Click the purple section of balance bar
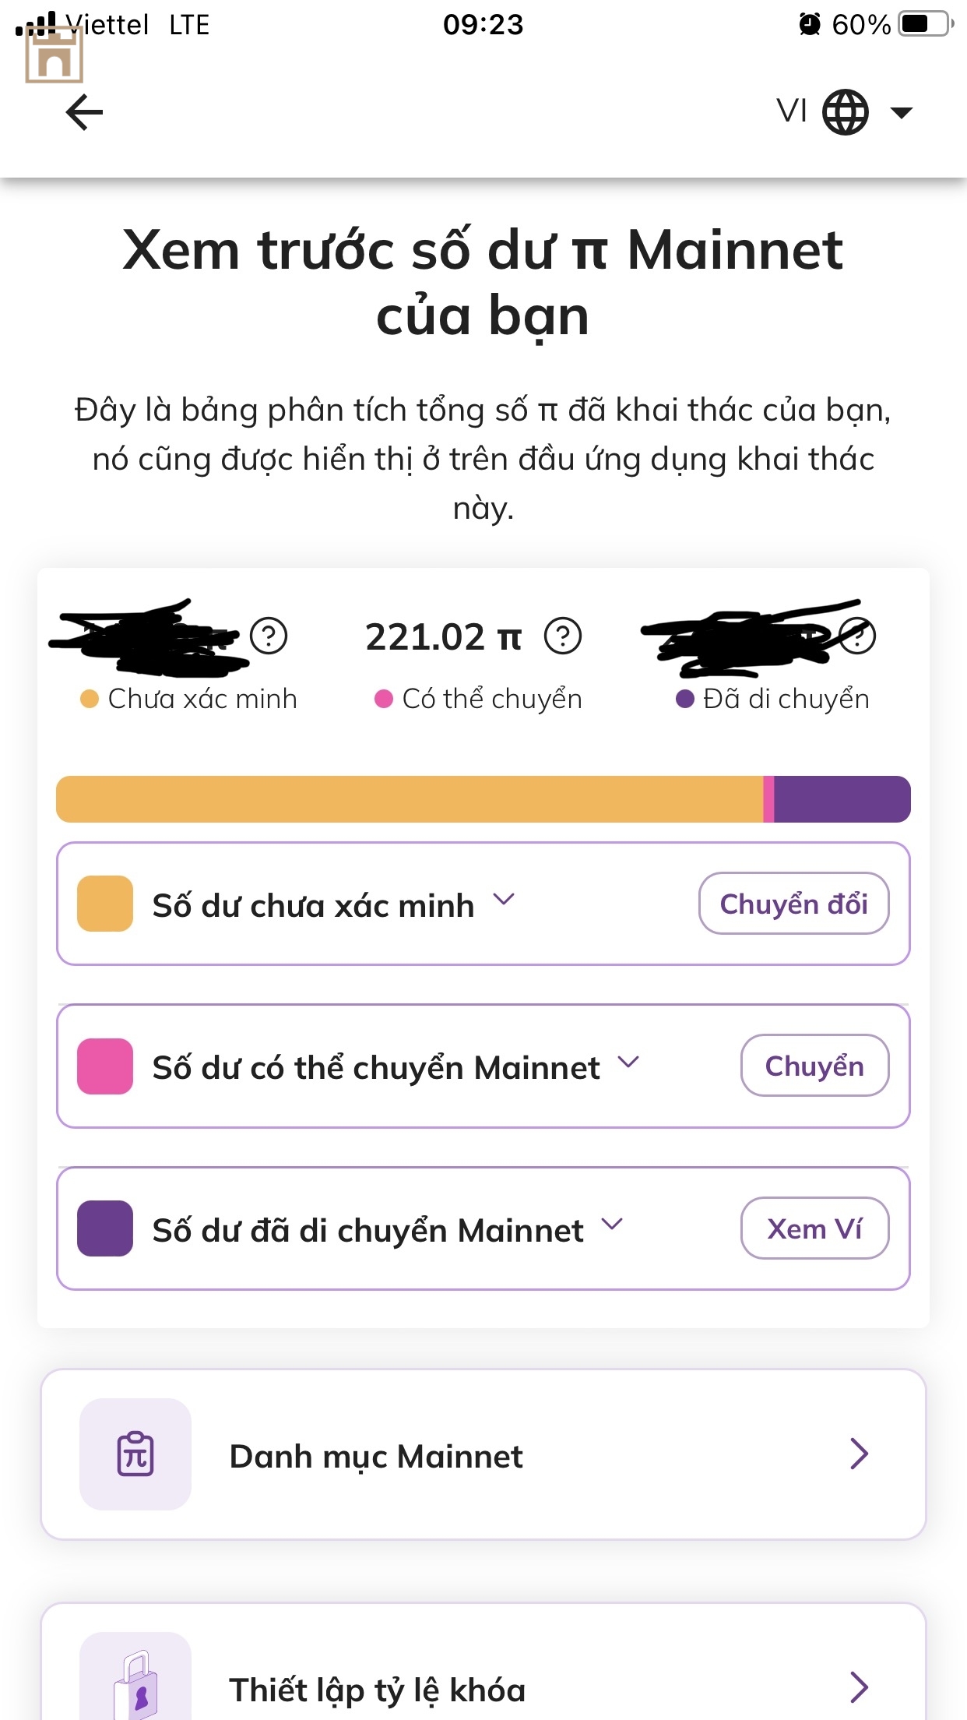967x1720 pixels. point(841,799)
